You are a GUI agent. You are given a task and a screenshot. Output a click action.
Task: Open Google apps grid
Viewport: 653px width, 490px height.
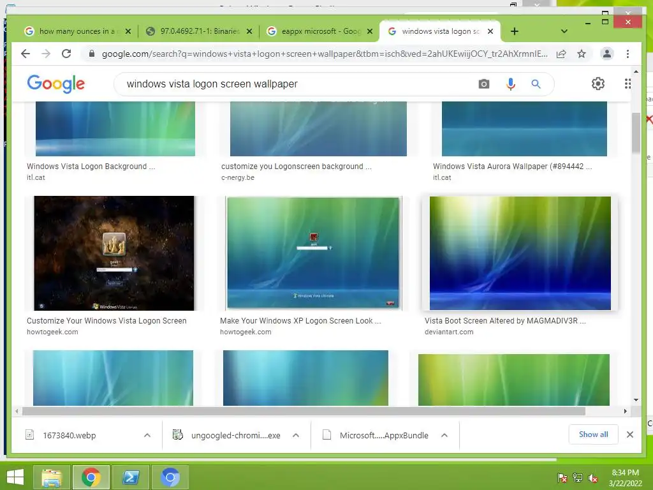627,84
